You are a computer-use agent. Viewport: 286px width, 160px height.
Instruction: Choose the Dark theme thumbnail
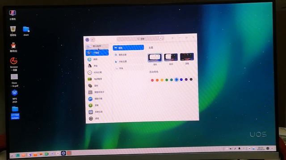coord(187,57)
